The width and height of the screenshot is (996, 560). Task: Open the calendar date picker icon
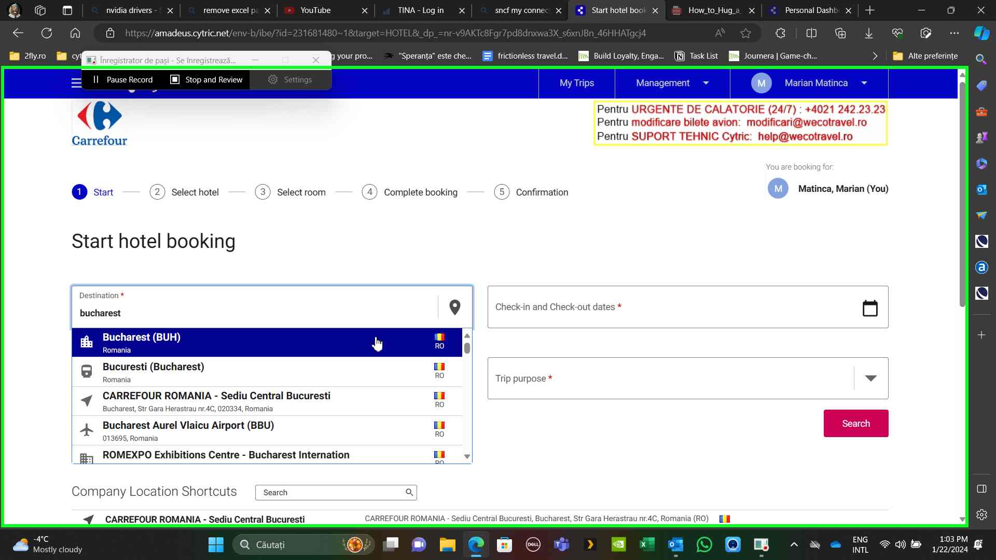869,308
